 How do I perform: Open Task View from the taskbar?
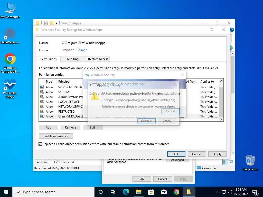click(x=113, y=192)
